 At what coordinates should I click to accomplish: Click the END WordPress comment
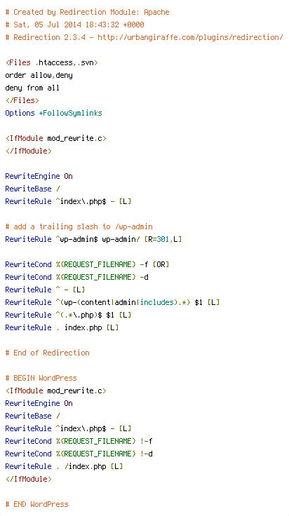(x=37, y=504)
